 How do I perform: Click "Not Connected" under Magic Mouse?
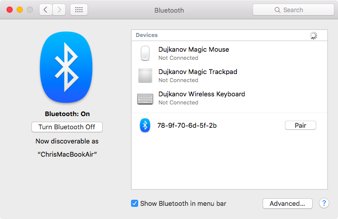178,58
